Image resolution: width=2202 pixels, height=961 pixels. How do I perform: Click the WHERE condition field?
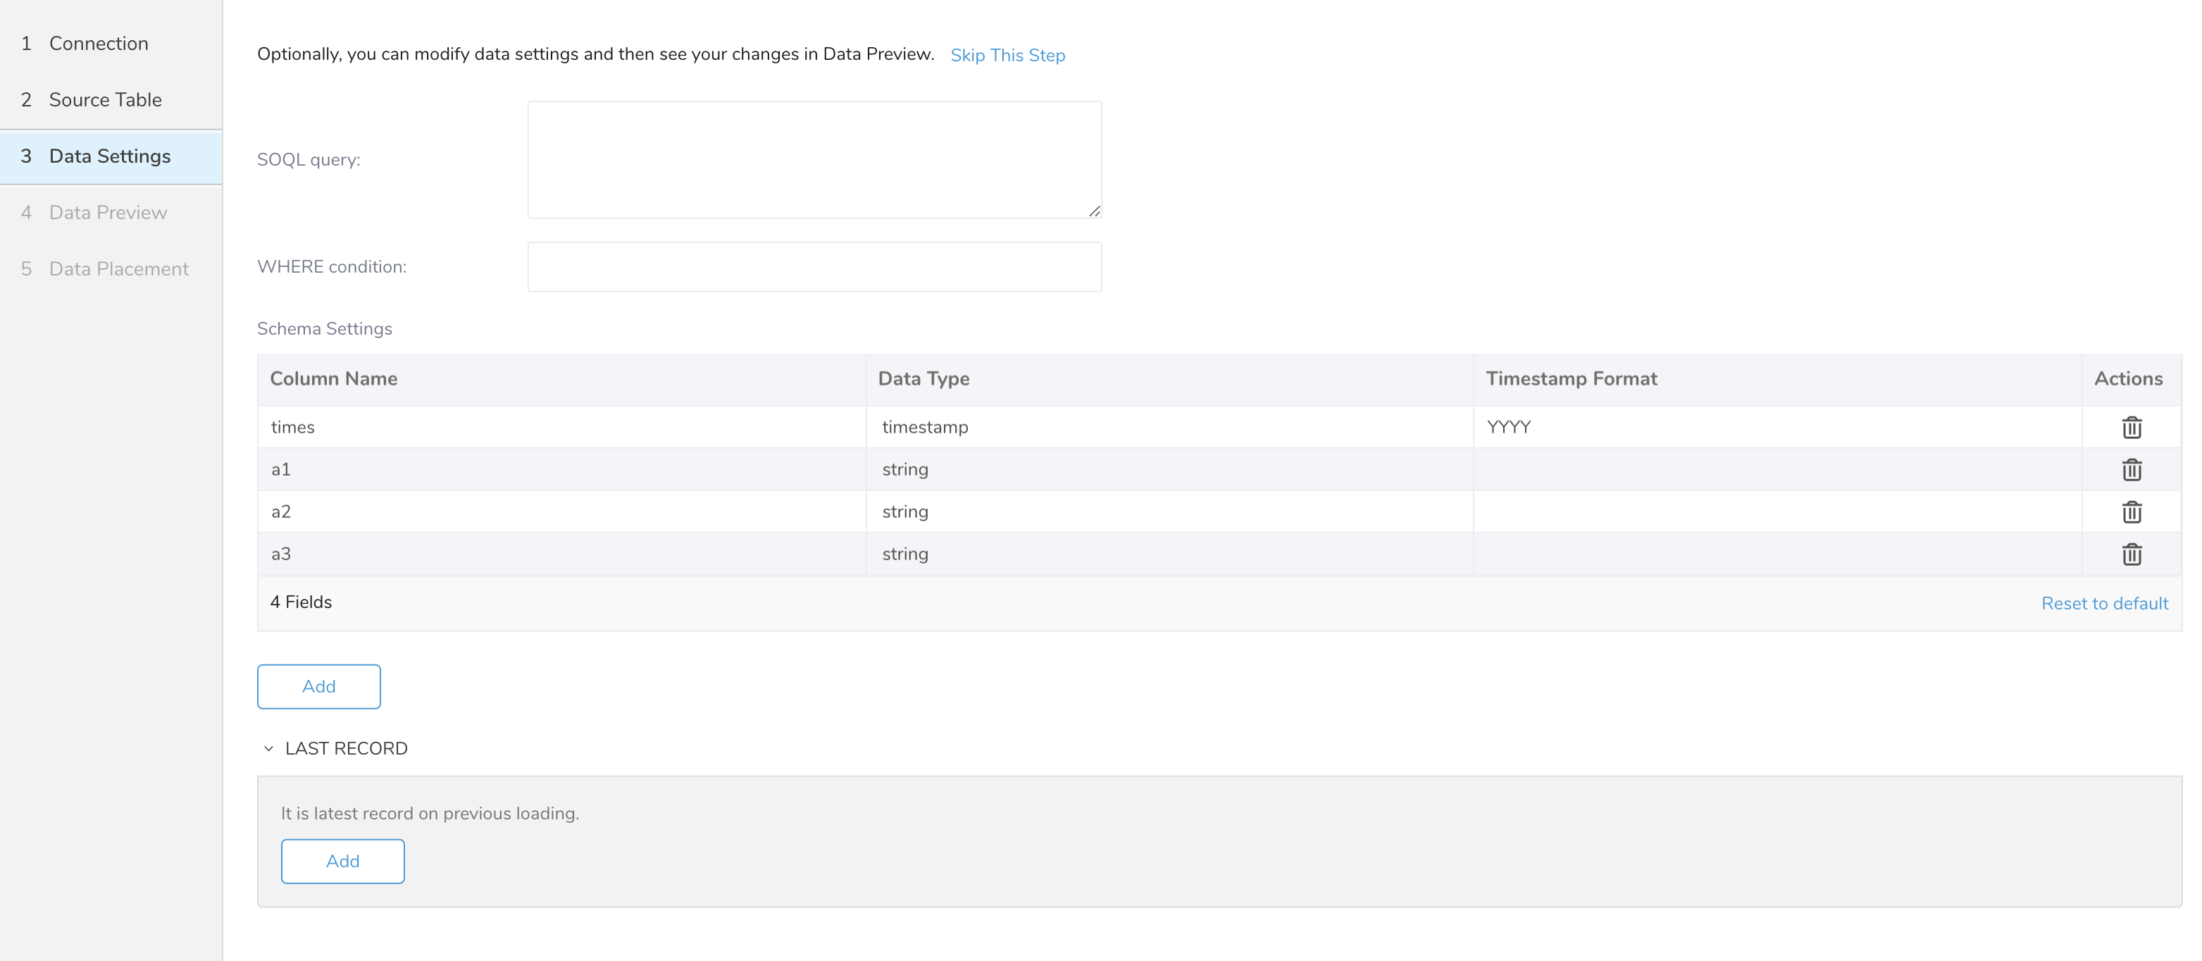pyautogui.click(x=814, y=267)
